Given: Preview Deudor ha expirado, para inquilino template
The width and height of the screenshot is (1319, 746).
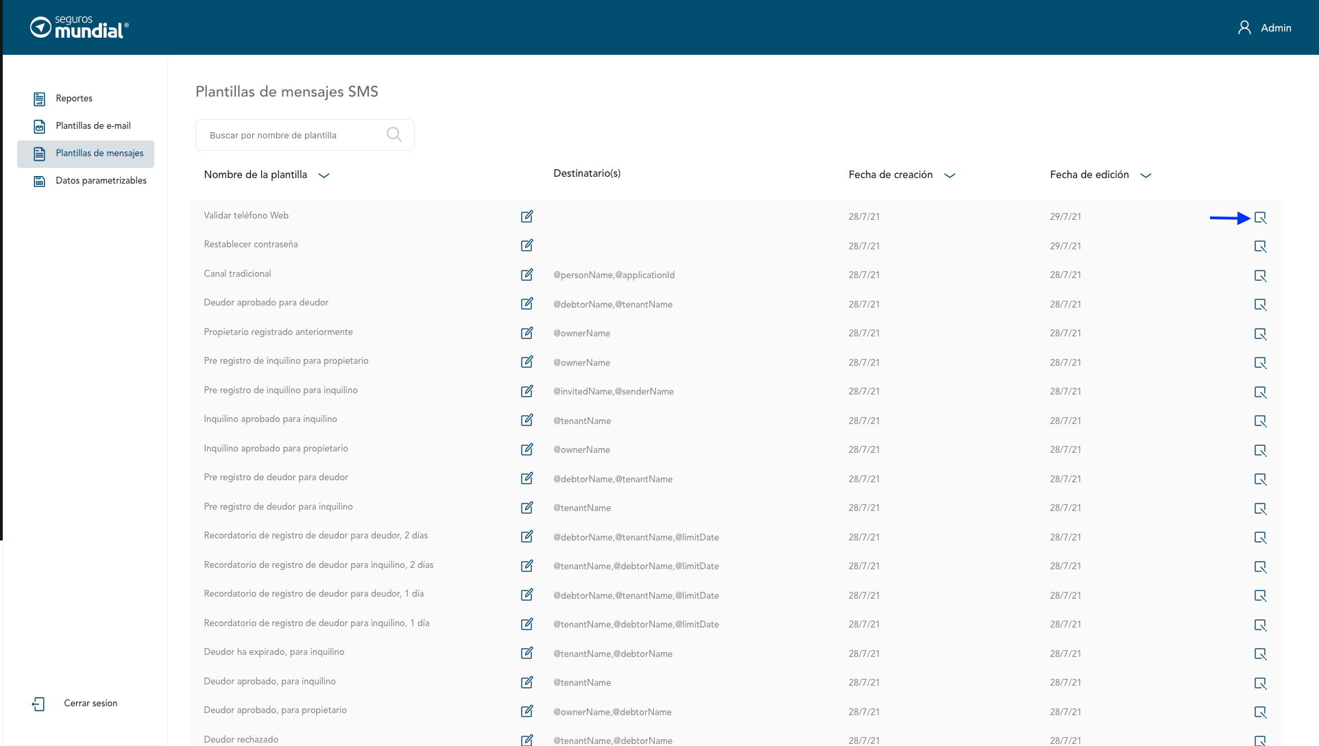Looking at the screenshot, I should [1260, 654].
